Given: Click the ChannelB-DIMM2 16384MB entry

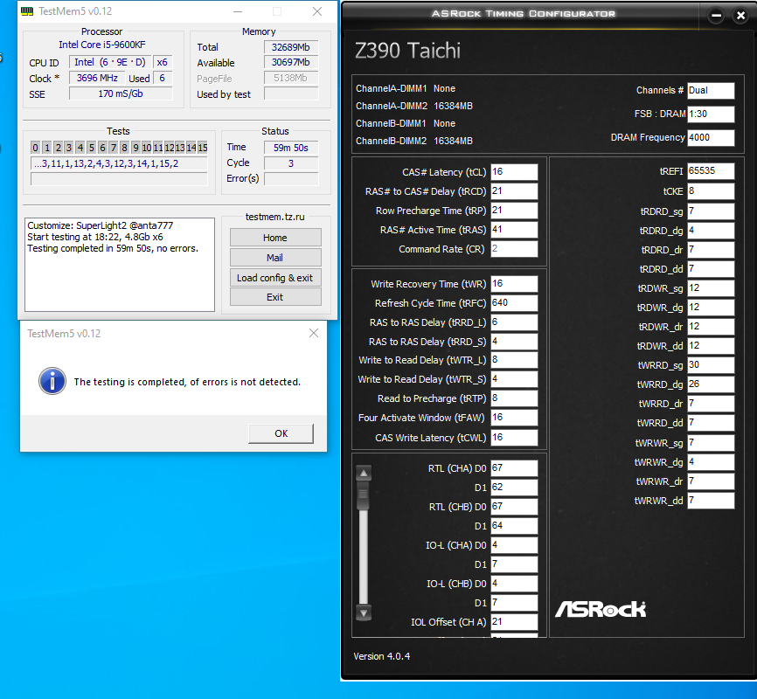Looking at the screenshot, I should tap(414, 141).
